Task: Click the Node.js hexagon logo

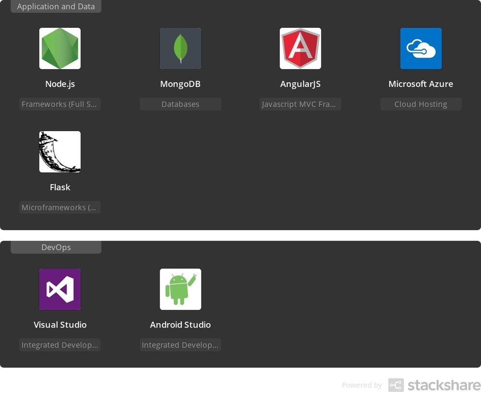Action: [x=60, y=48]
